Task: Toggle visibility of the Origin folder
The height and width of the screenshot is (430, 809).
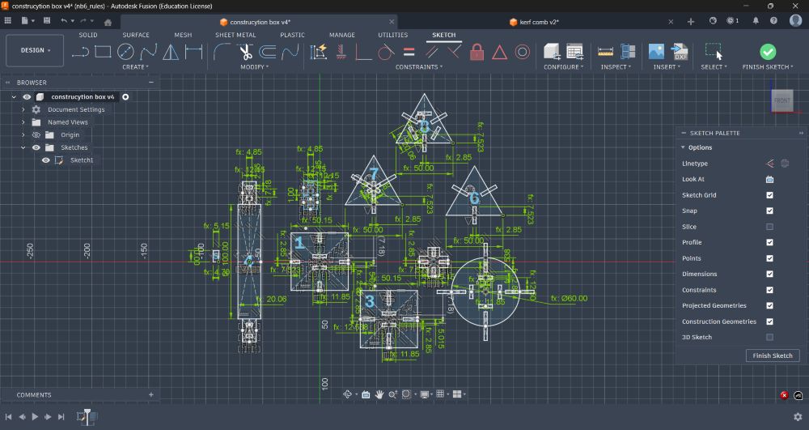Action: click(x=36, y=134)
